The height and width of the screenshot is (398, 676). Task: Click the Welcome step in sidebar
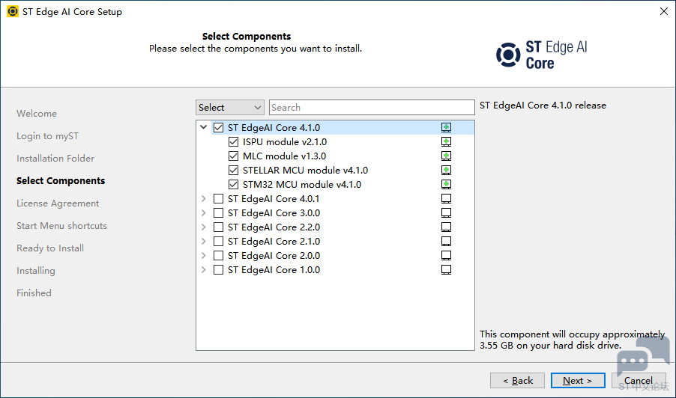(x=37, y=114)
